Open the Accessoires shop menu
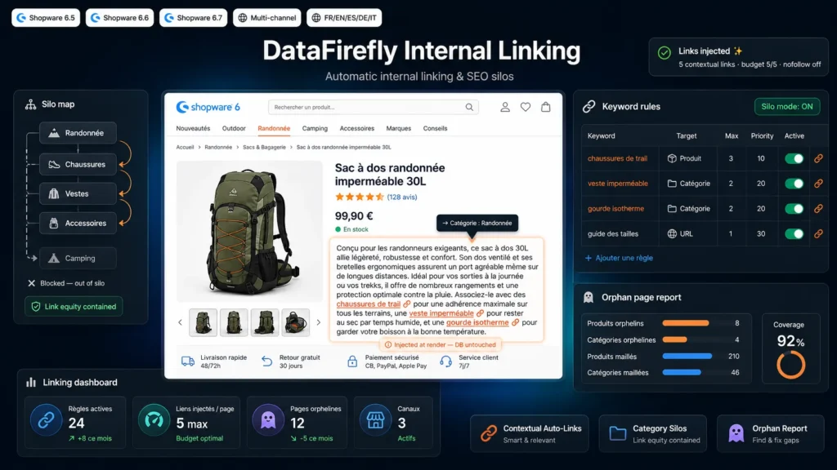The height and width of the screenshot is (470, 837). click(x=357, y=128)
